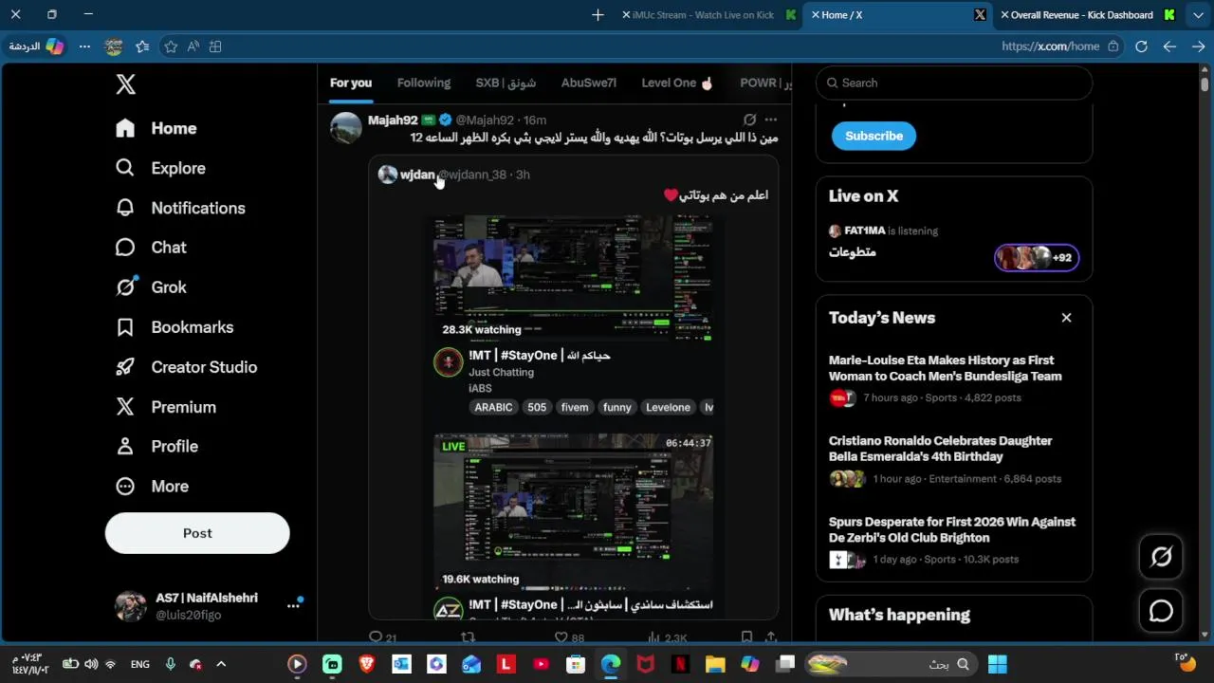Open account menu dots beside NaifAlshehri

click(x=293, y=606)
